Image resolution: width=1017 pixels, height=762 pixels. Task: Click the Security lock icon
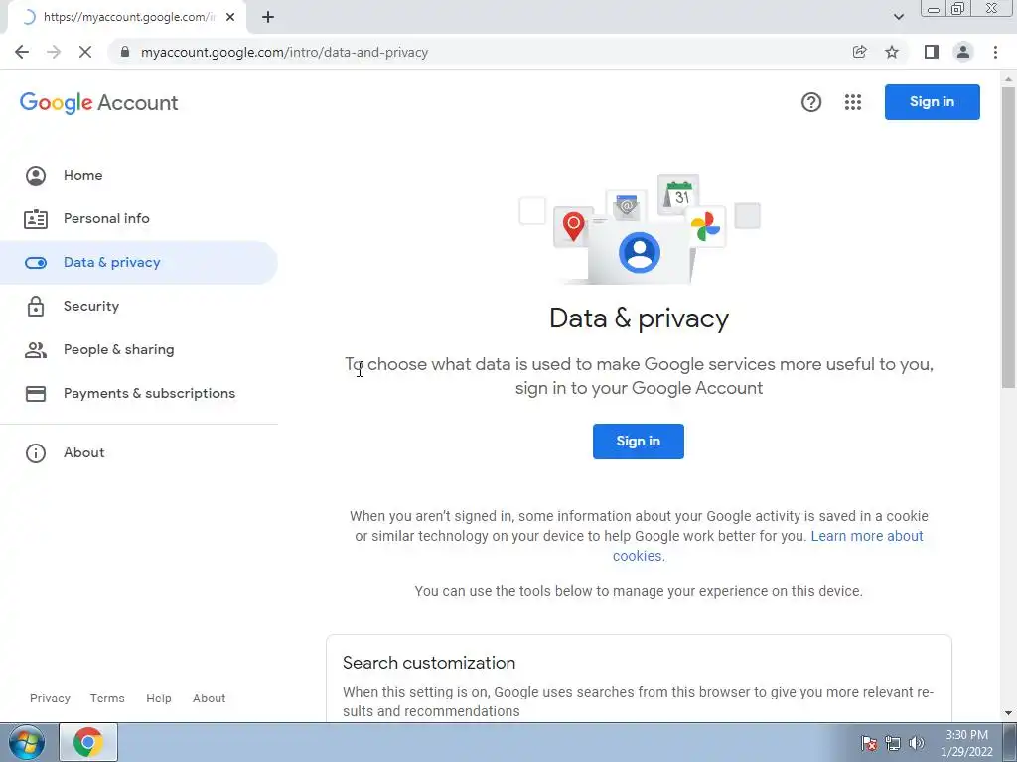36,306
